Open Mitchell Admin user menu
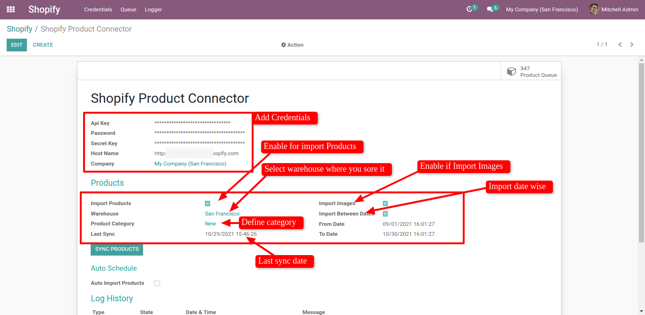Screen dimensions: 645x315 [x=614, y=9]
